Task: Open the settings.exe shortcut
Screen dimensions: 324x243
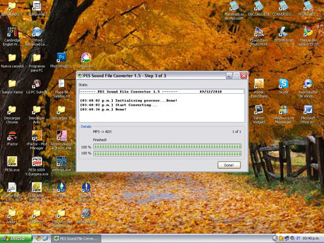Action: click(x=61, y=164)
